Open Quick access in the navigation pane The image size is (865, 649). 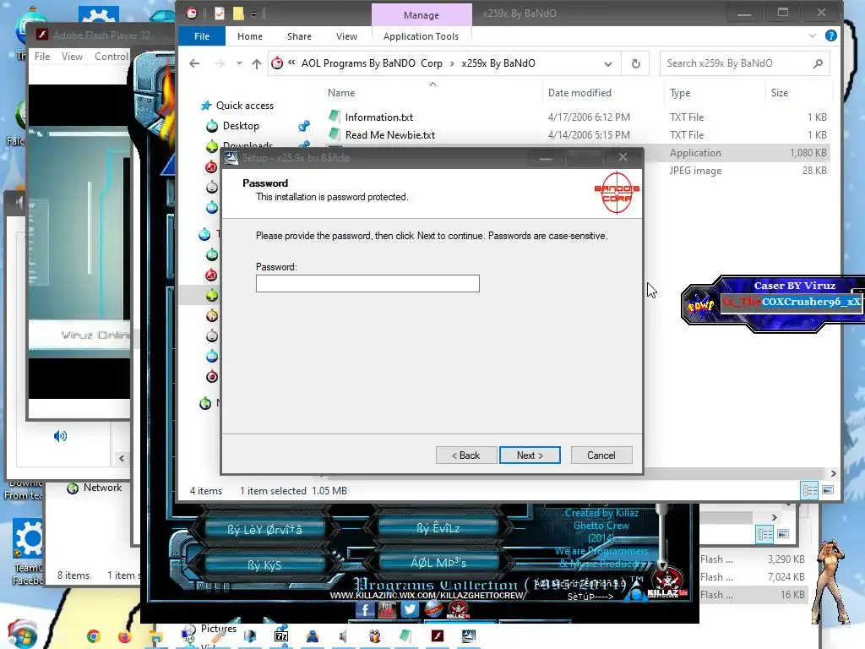[x=244, y=106]
